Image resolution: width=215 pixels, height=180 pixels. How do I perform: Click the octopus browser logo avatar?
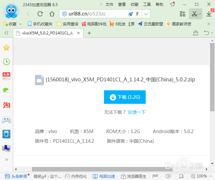[x=11, y=11]
